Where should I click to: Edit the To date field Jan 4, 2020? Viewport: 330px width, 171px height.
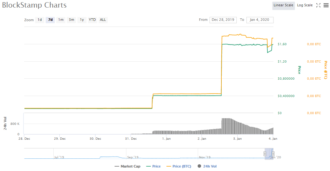tap(260, 20)
